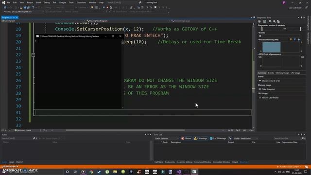Switch to the Output tab
Image resolution: width=311 pixels, height=175 pixels.
tap(235, 162)
